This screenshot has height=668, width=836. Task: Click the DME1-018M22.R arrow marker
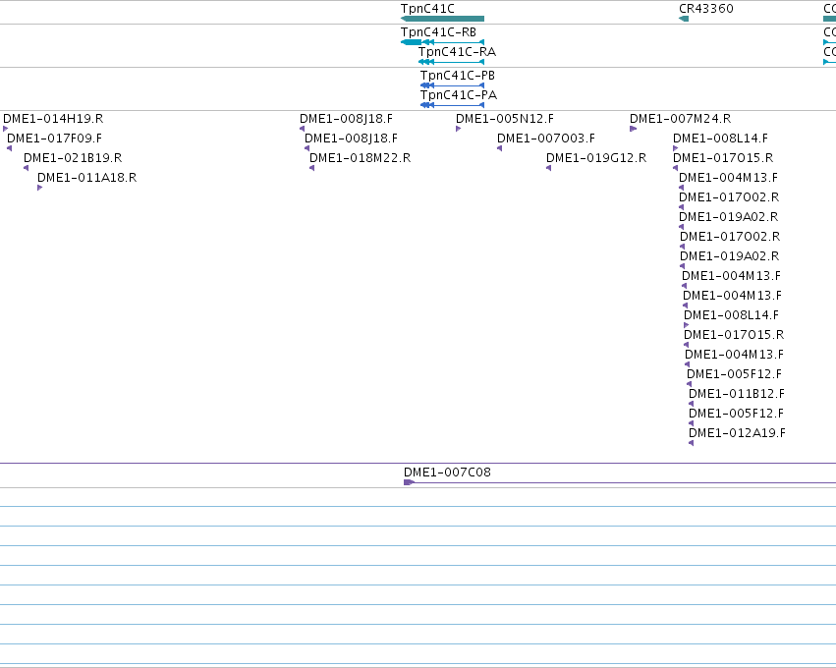click(311, 168)
